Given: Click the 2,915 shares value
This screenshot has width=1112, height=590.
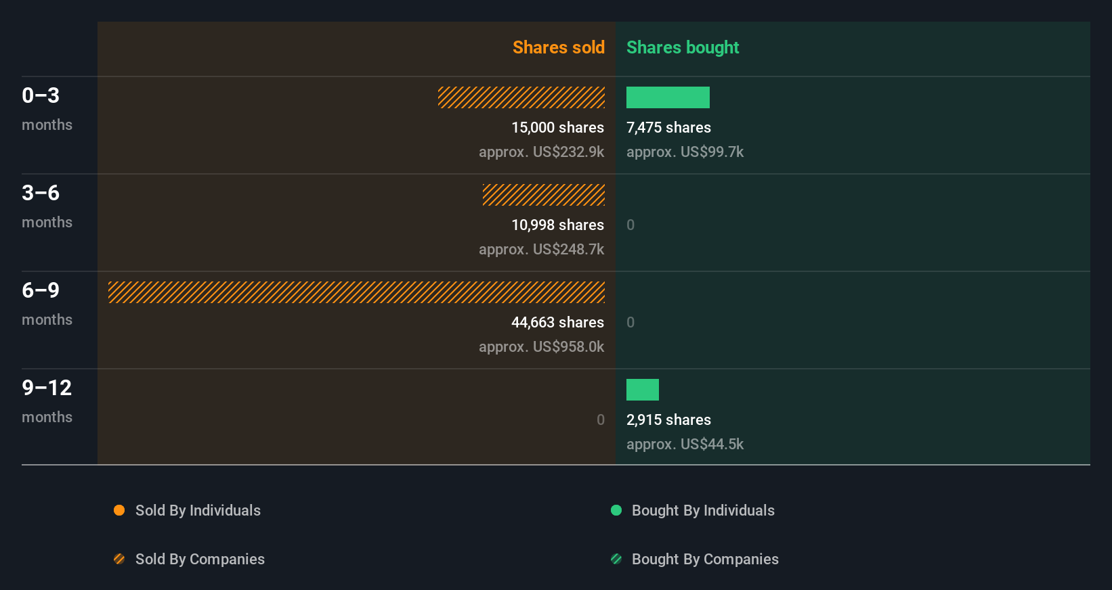Looking at the screenshot, I should pos(668,420).
